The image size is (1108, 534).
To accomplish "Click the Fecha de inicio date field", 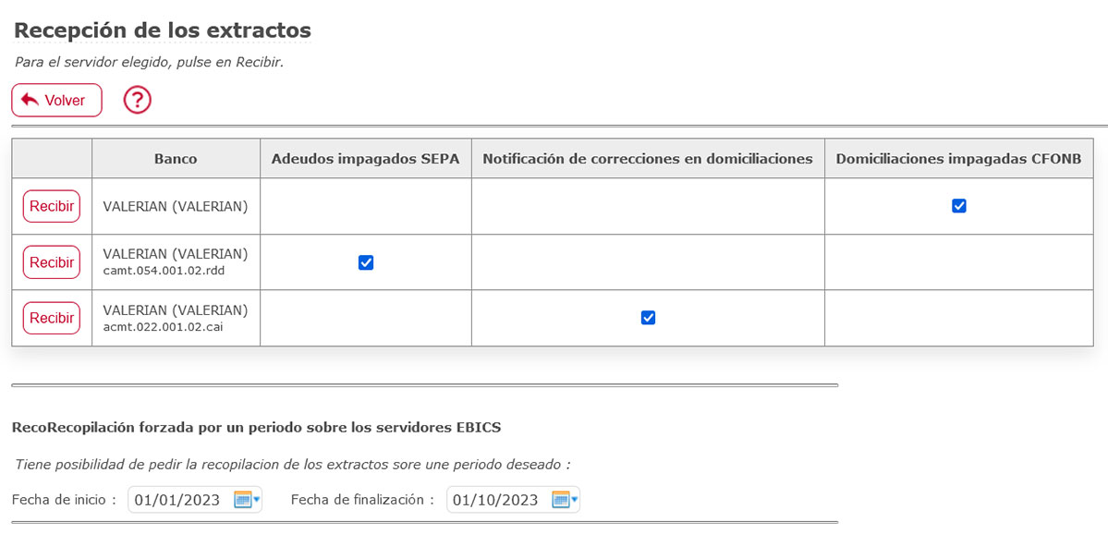I will point(177,500).
